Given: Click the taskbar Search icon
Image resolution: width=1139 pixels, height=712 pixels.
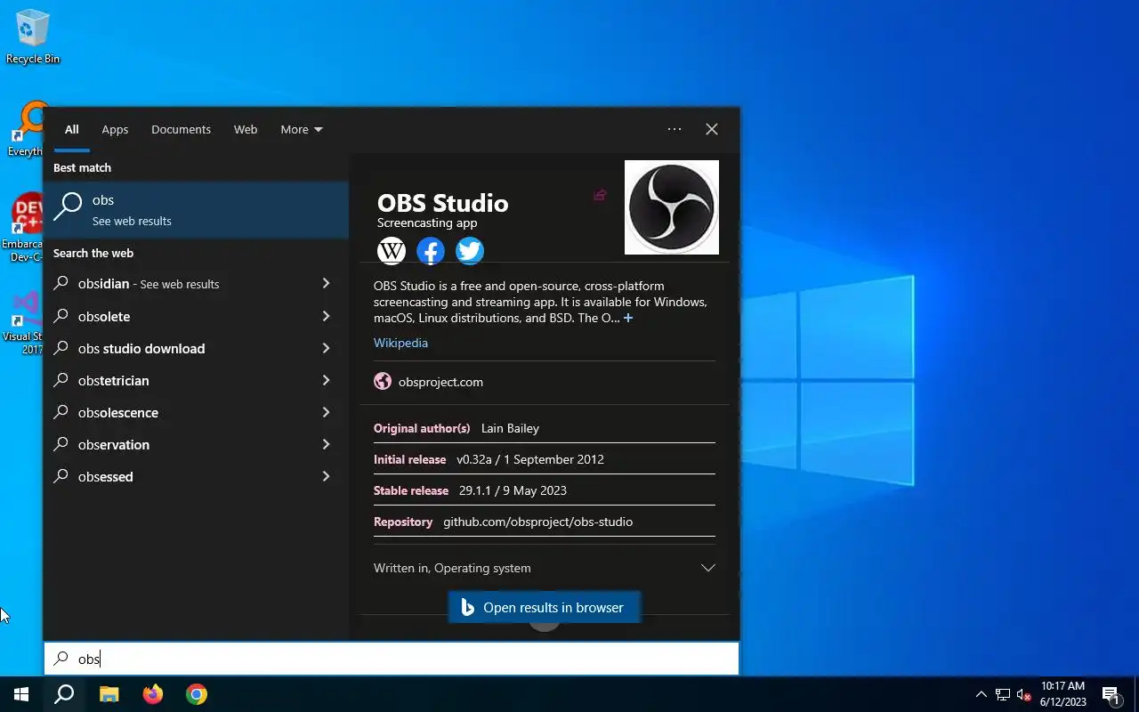Looking at the screenshot, I should tap(64, 694).
